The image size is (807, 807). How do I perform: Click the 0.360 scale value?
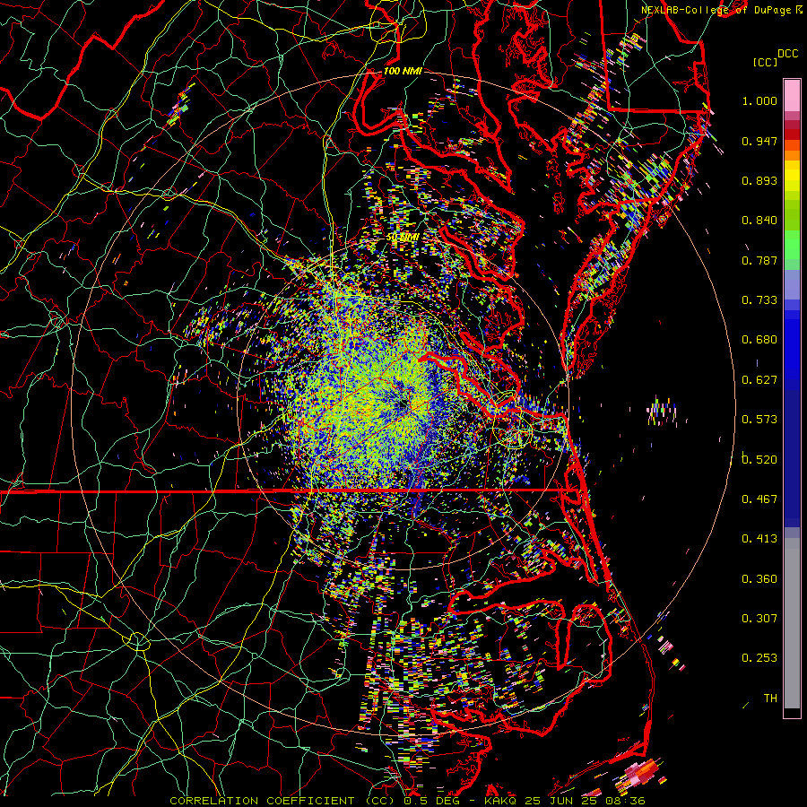759,578
